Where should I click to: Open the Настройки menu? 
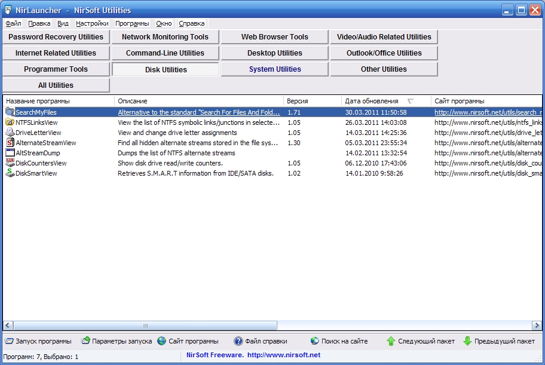click(92, 23)
